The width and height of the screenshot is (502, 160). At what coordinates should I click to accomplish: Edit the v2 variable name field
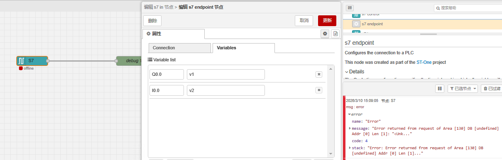pyautogui.click(x=226, y=90)
